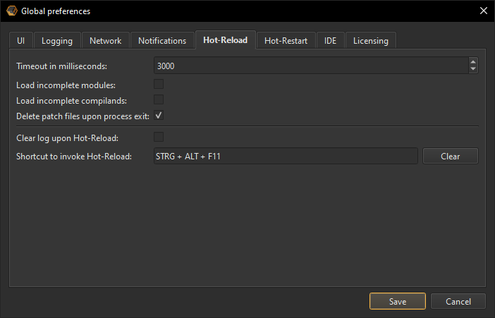Enable Load incomplete modules checkbox

159,85
